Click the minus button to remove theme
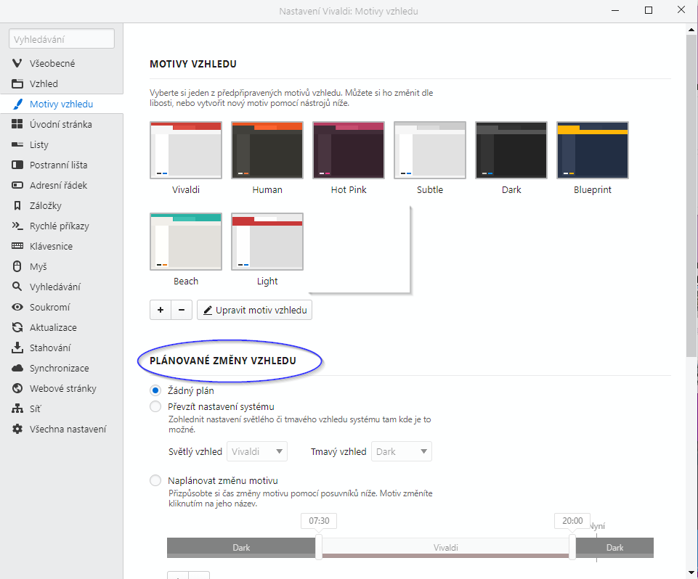The image size is (698, 579). (182, 310)
